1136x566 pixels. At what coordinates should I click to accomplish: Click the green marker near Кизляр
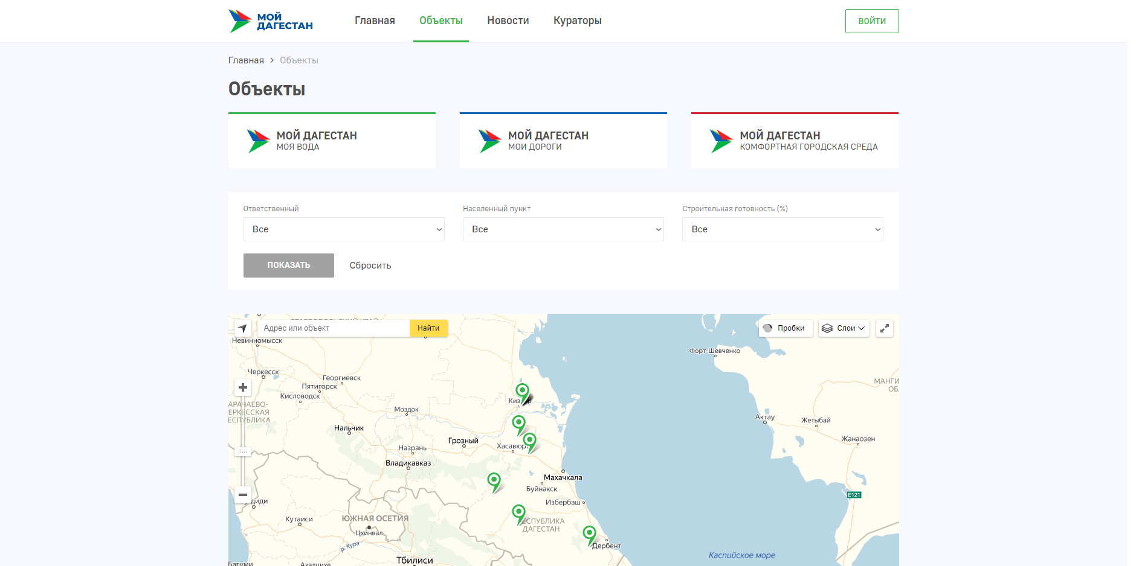click(x=523, y=393)
